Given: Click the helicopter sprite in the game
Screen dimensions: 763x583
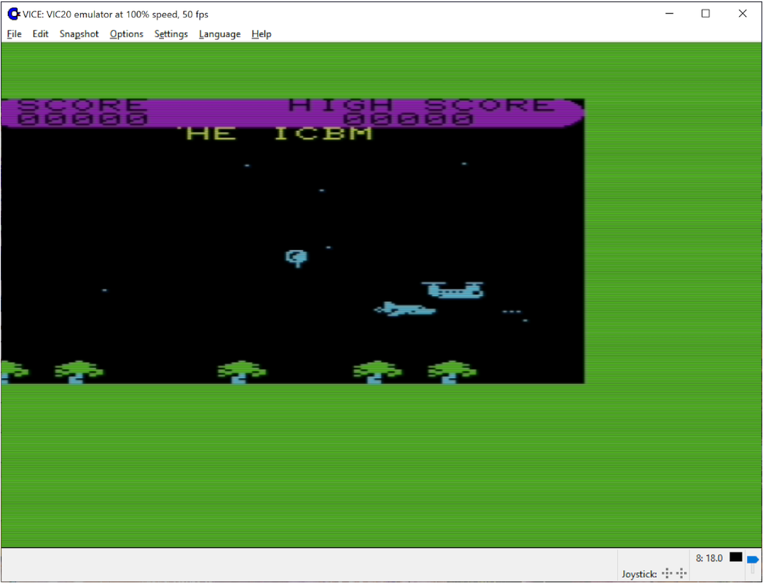Looking at the screenshot, I should click(453, 289).
